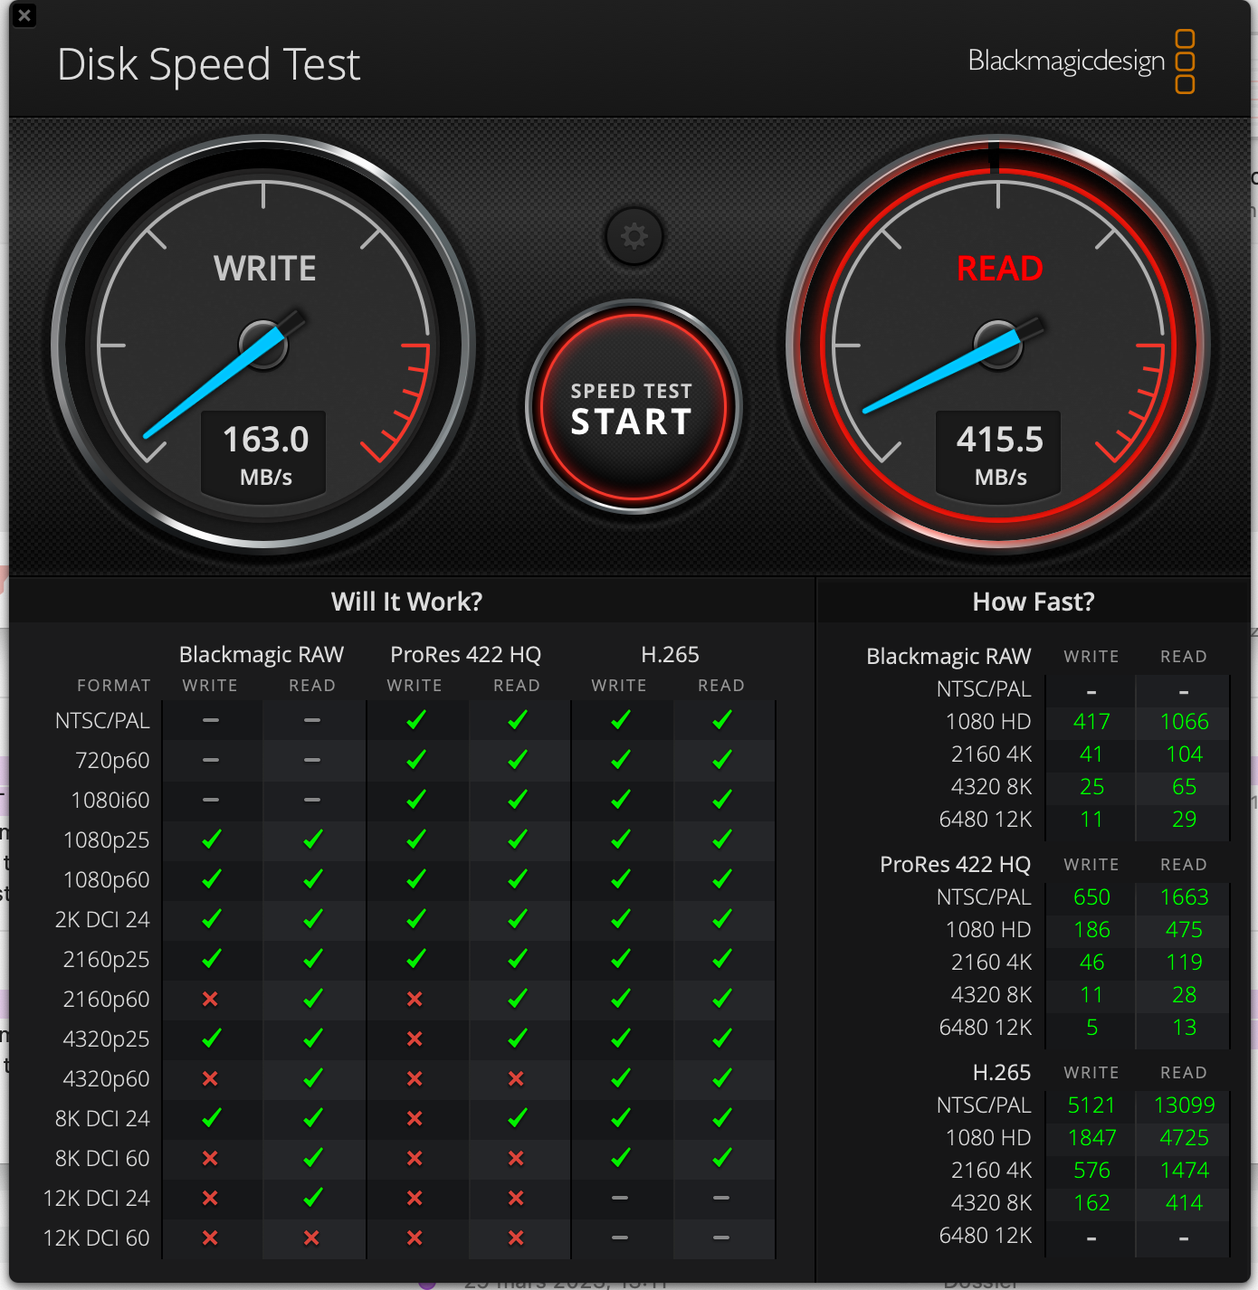1258x1290 pixels.
Task: Click the red X for 2160p60 Blackmagic RAW write
Action: pos(210,999)
